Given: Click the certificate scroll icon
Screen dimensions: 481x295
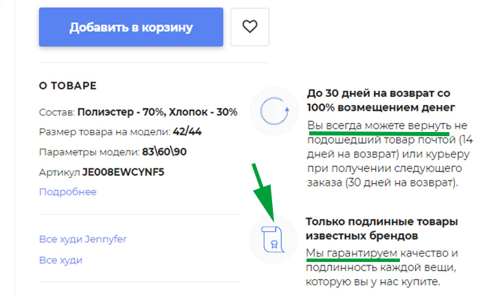Looking at the screenshot, I should coord(273,239).
